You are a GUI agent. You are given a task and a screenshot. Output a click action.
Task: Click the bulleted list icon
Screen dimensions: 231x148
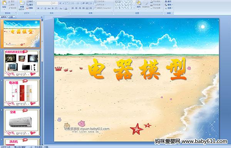(74, 3)
